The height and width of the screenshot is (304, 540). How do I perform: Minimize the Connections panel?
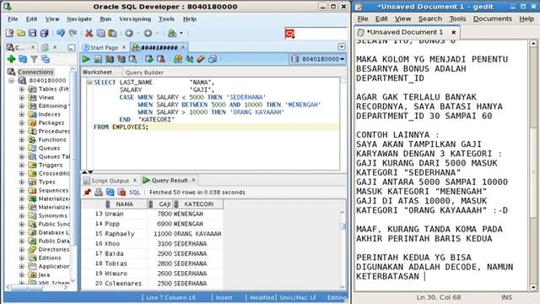click(x=71, y=47)
